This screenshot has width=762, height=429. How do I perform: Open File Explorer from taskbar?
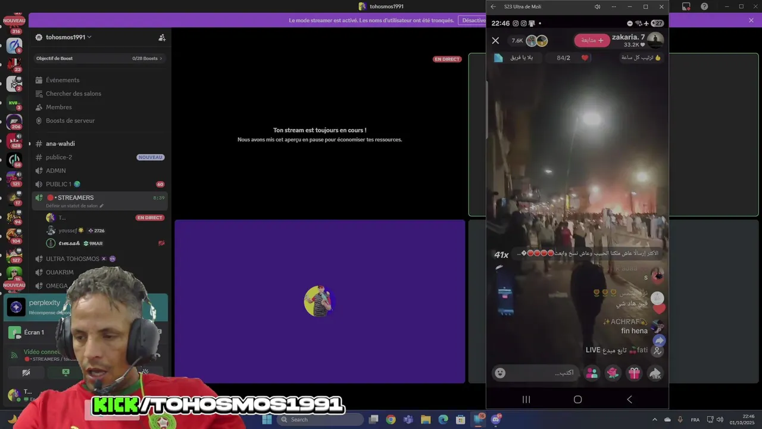[x=426, y=419]
